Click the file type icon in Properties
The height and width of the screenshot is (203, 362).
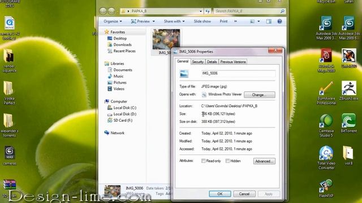tap(184, 74)
